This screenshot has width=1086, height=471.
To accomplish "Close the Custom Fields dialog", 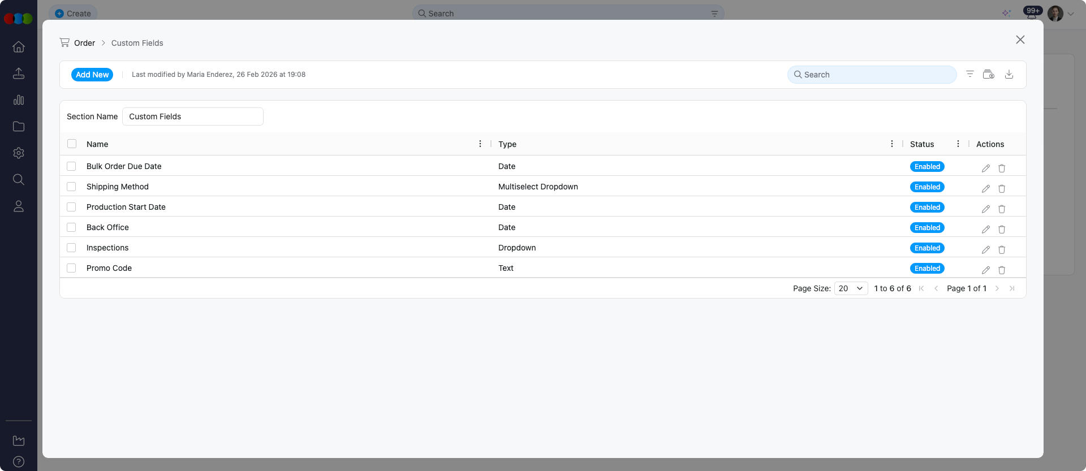I will [1020, 40].
